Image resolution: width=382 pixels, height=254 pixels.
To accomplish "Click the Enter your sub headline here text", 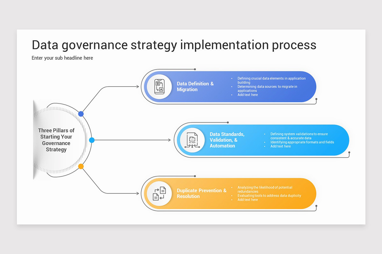I will pyautogui.click(x=62, y=58).
